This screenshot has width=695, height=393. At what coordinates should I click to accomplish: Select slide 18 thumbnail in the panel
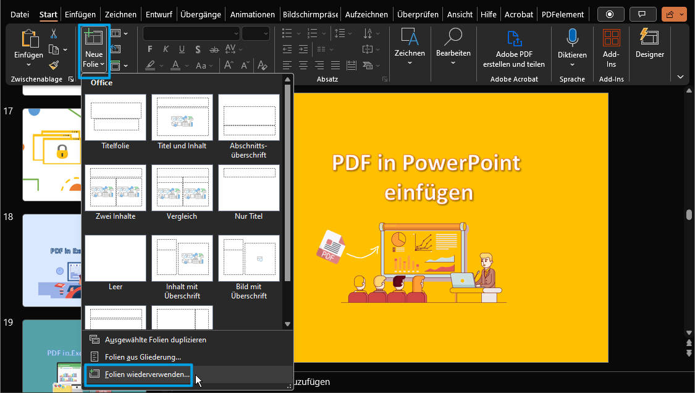click(53, 260)
